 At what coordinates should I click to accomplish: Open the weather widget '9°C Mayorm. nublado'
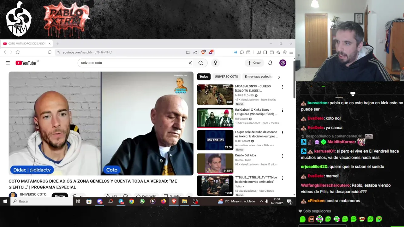[x=236, y=201]
